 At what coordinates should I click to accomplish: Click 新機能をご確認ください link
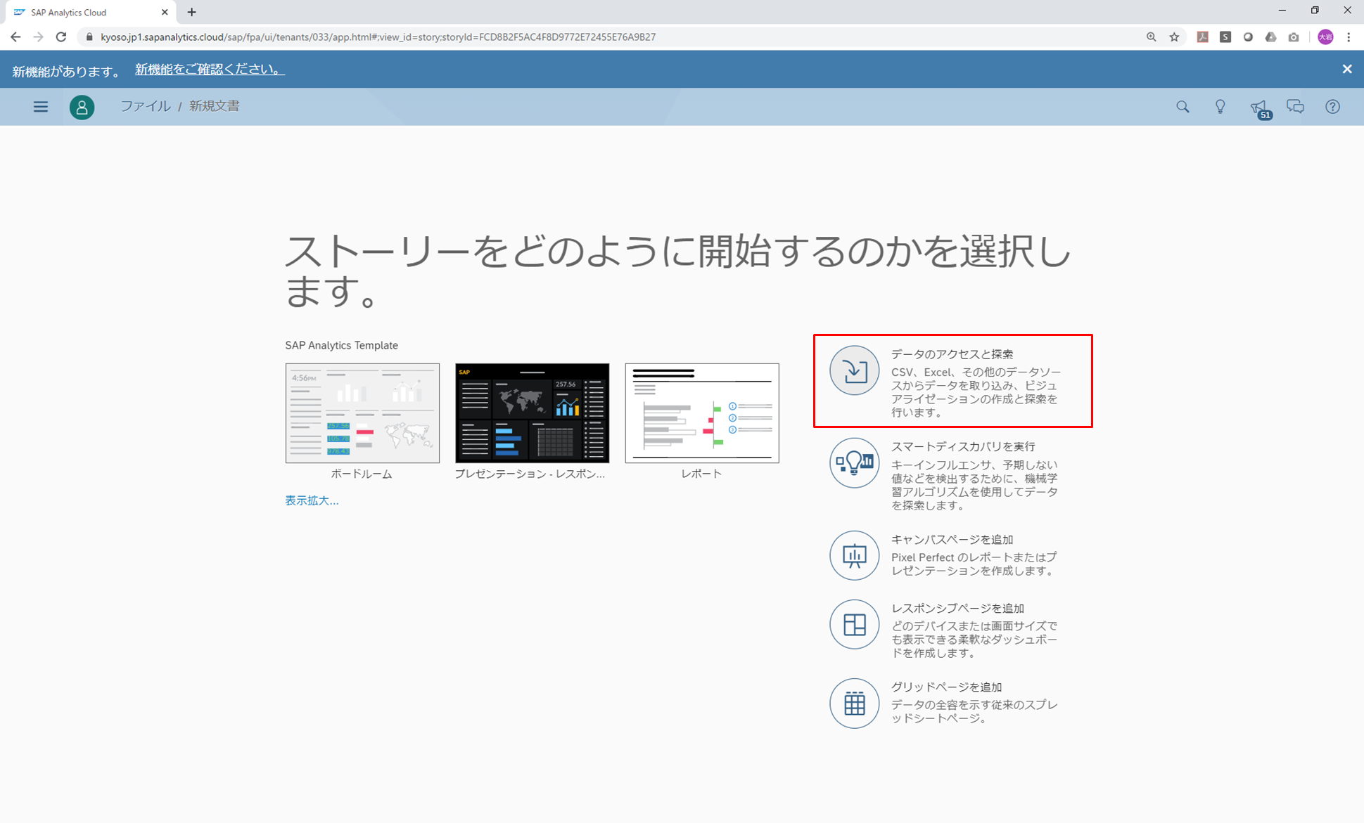pyautogui.click(x=210, y=69)
